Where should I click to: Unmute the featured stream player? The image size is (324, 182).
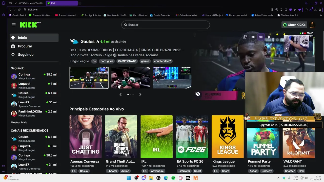[198, 94]
